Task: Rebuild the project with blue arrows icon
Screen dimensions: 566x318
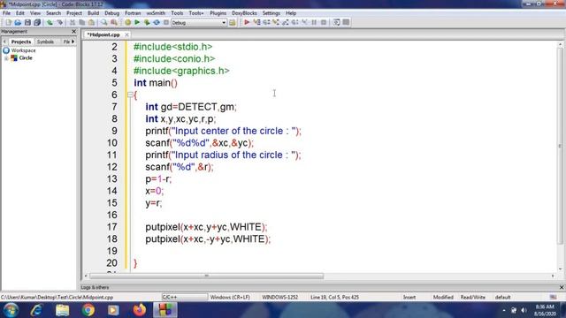Action: tap(157, 22)
